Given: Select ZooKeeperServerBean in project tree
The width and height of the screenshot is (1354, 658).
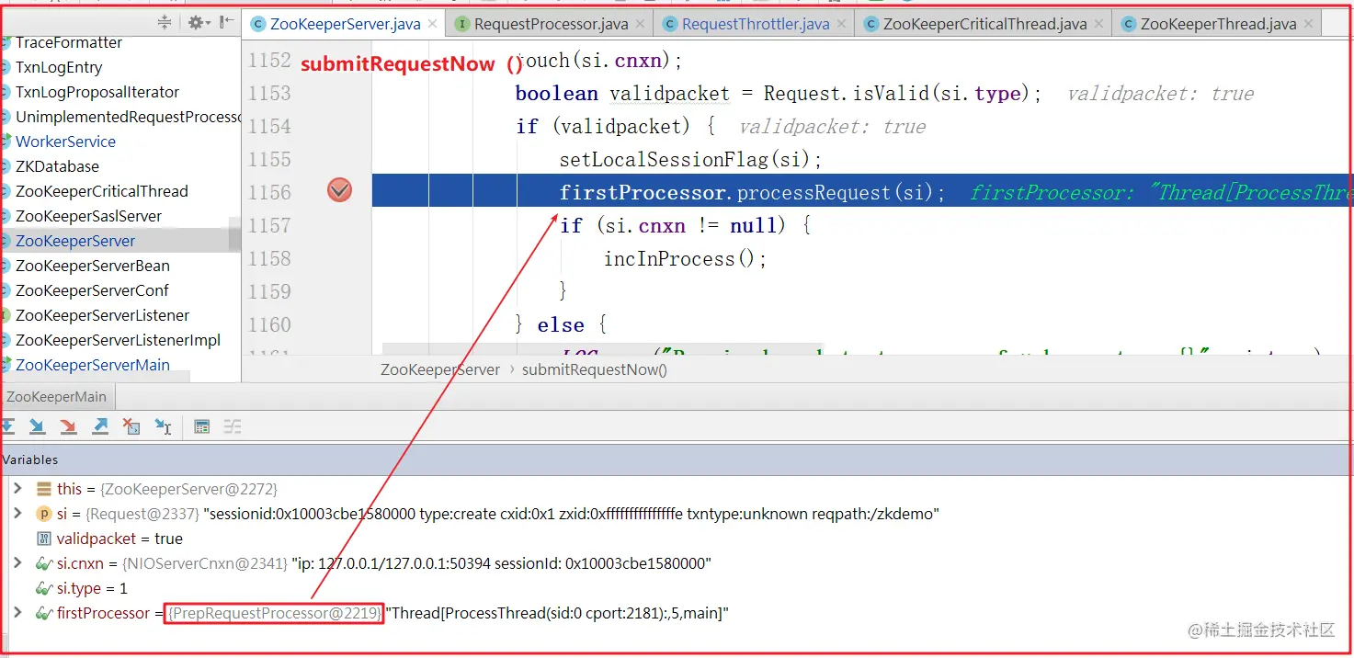Looking at the screenshot, I should pos(92,266).
